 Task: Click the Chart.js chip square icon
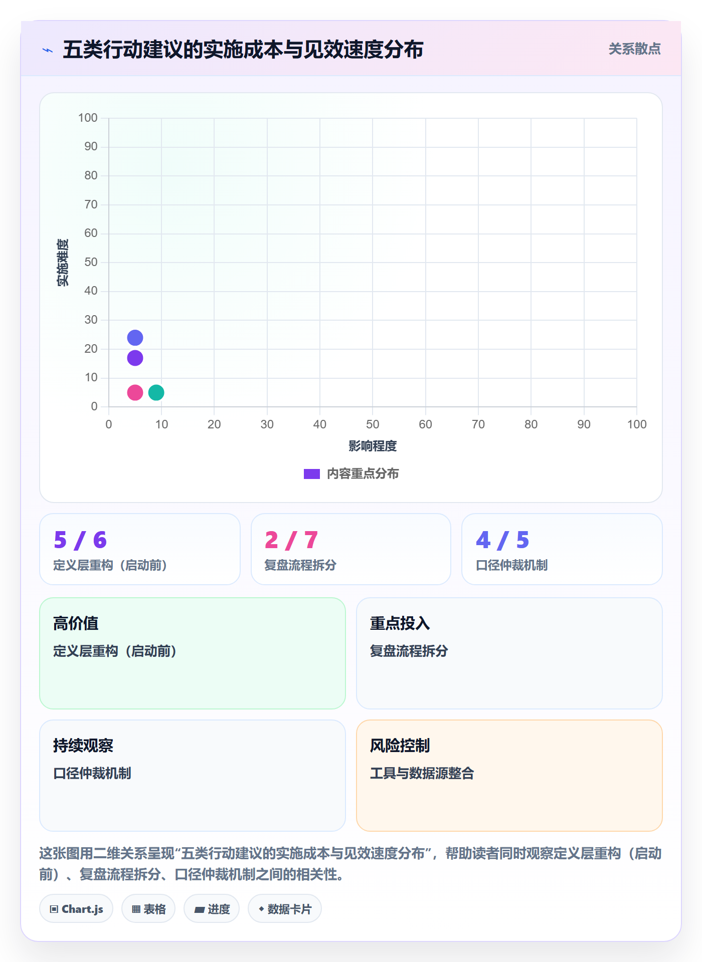(54, 909)
